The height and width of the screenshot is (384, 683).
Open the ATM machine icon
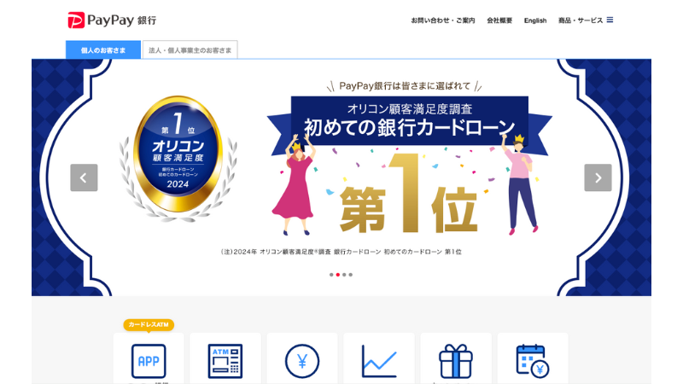click(225, 361)
